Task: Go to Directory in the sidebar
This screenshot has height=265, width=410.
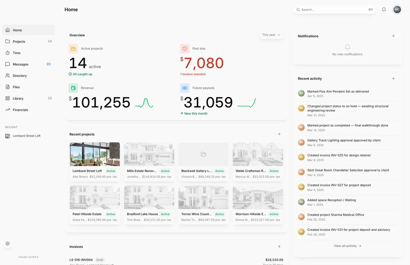Action: (28, 75)
